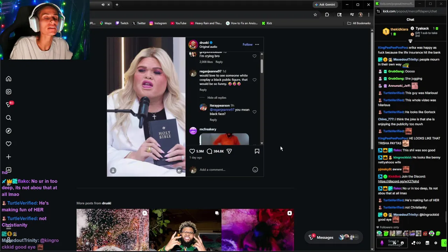
Task: Open emote picker in Kick chat input
Action: point(402,243)
